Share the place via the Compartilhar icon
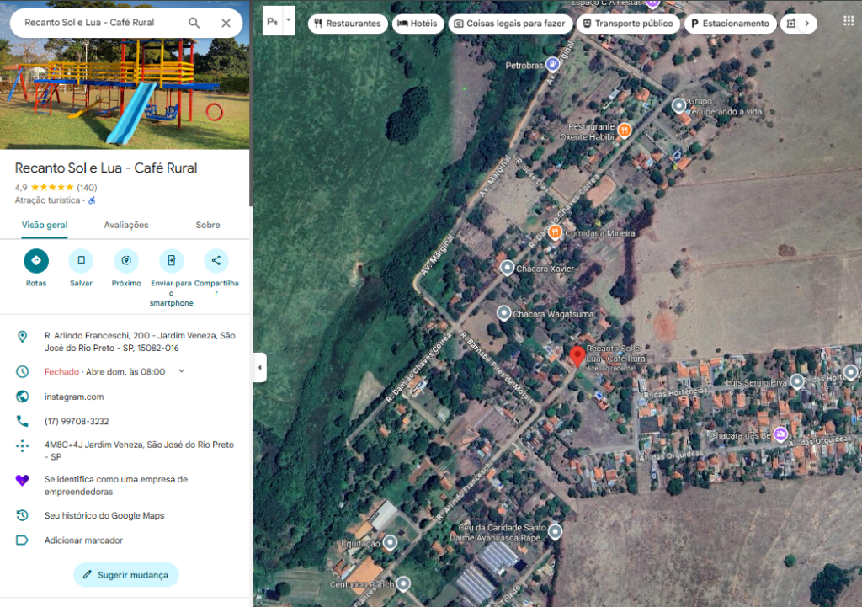This screenshot has height=607, width=862. pos(216,261)
